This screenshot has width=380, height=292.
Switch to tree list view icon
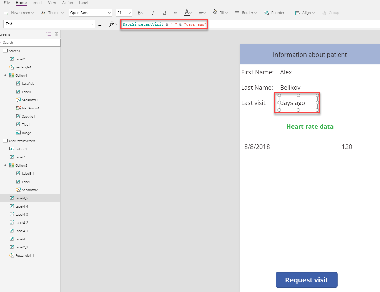(49, 34)
